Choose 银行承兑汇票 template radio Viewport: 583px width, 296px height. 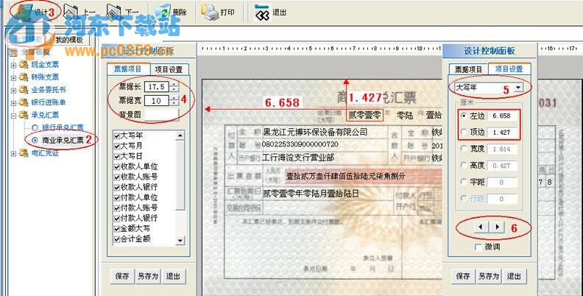coord(35,127)
